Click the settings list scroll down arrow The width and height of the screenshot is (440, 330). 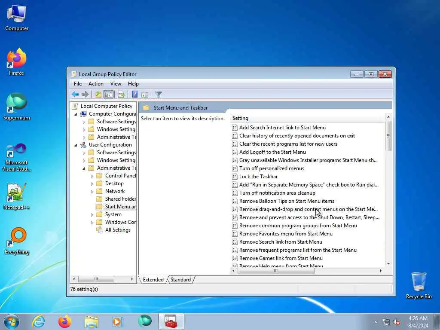click(x=388, y=263)
